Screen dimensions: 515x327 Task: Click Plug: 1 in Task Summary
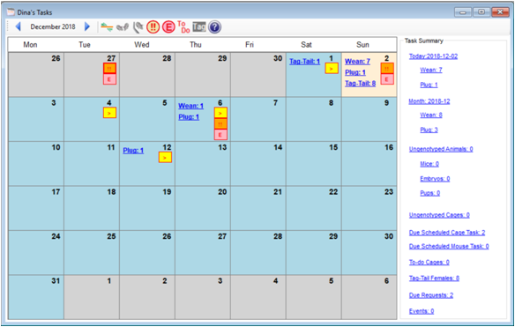[x=429, y=85]
